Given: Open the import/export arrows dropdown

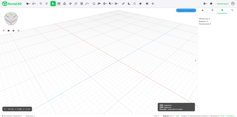Looking at the screenshot, I should point(34,4).
